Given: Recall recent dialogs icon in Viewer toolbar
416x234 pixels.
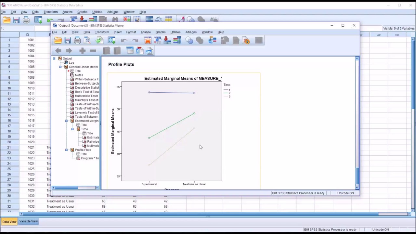Looking at the screenshot, I should click(111, 40).
